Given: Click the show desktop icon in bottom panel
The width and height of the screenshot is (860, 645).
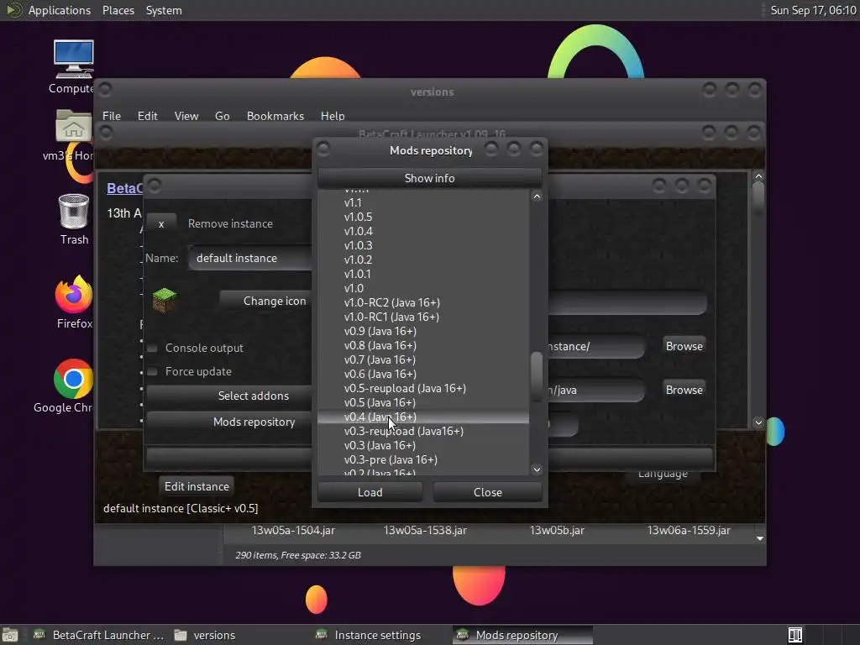Looking at the screenshot, I should coord(10,635).
